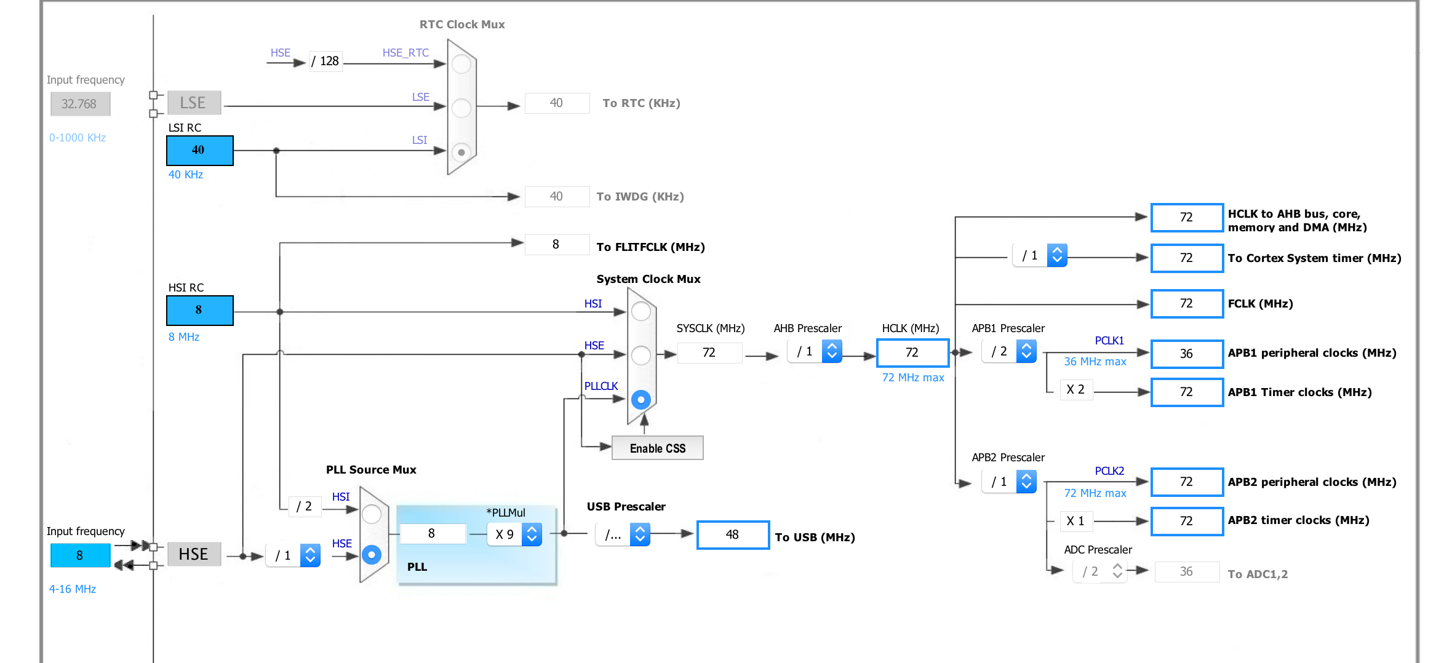Click the LSI RC 40 block
1436x663 pixels.
(200, 150)
